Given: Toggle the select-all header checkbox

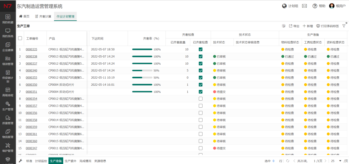Looking at the screenshot, I should click(20, 38).
